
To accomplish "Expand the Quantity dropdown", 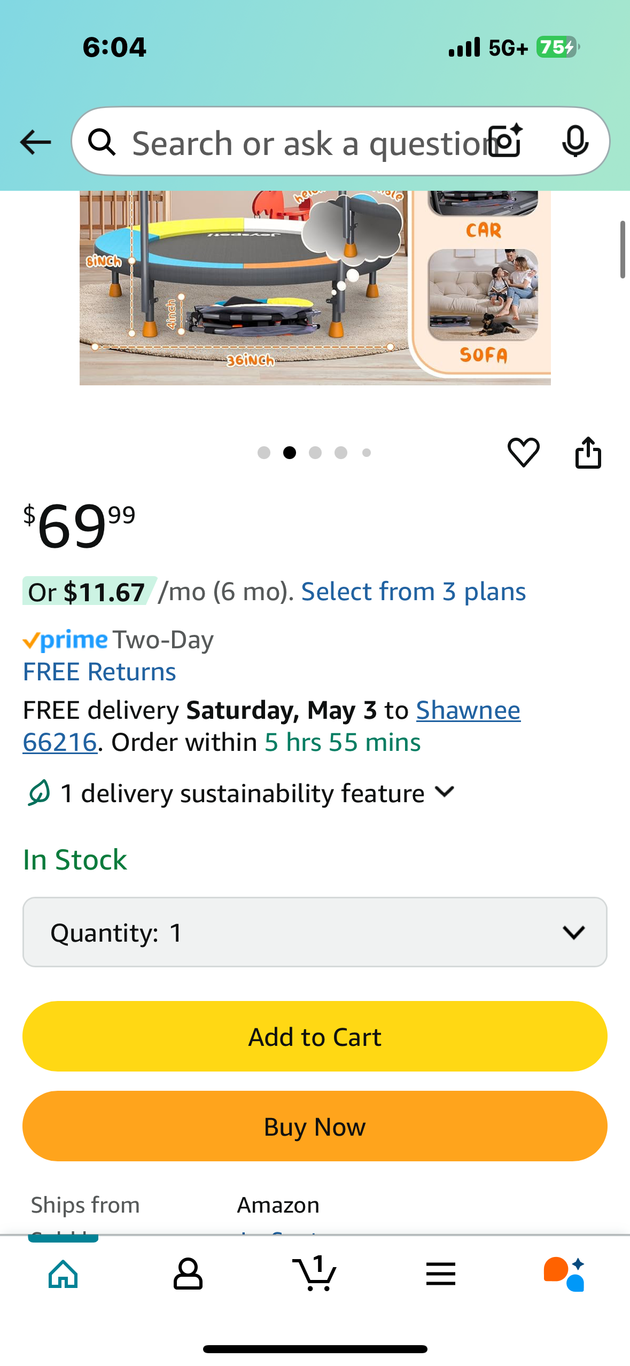I will [315, 932].
